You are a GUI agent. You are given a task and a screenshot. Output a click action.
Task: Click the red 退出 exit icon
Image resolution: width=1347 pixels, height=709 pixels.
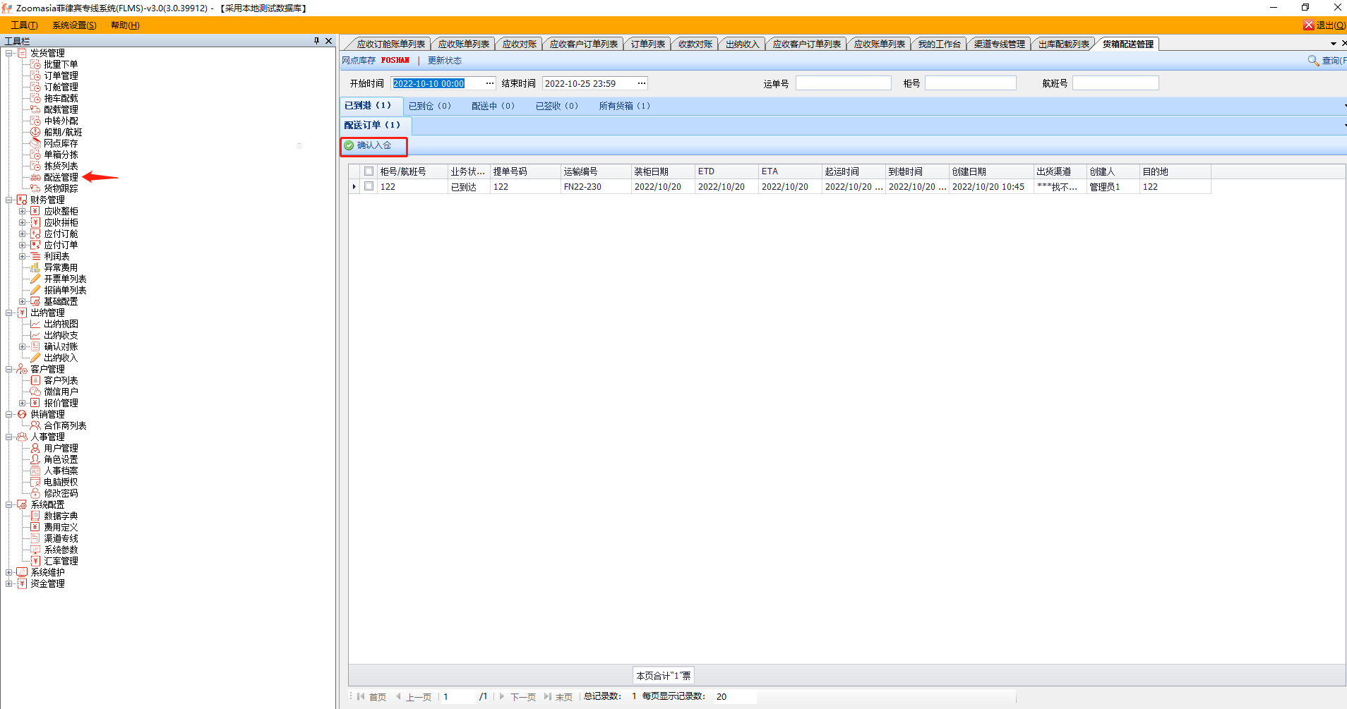[x=1308, y=25]
